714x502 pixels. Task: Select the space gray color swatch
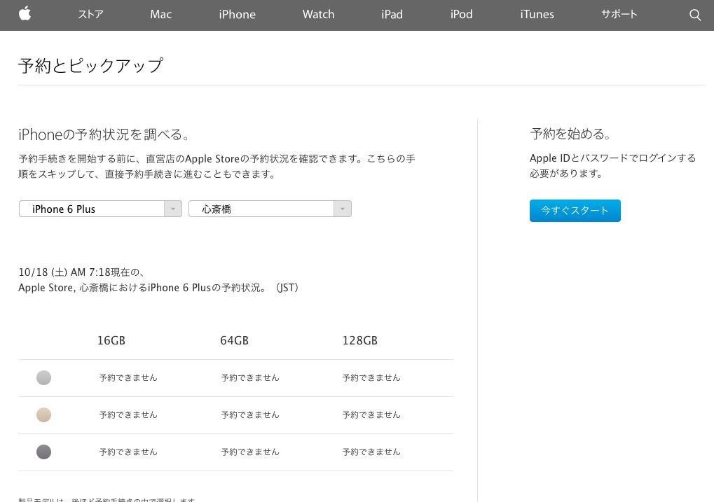tap(43, 452)
